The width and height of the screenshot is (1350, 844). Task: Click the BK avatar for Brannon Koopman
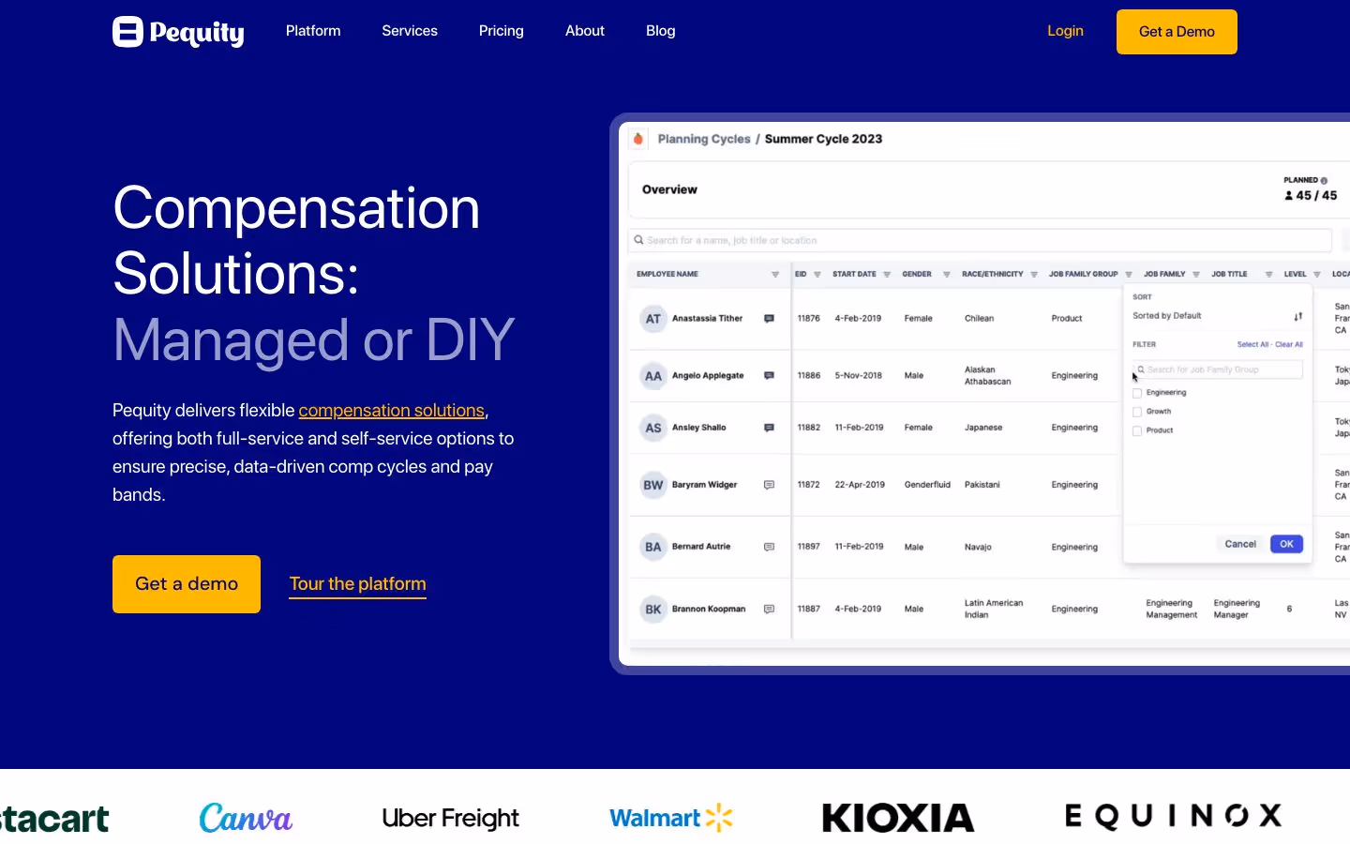653,610
